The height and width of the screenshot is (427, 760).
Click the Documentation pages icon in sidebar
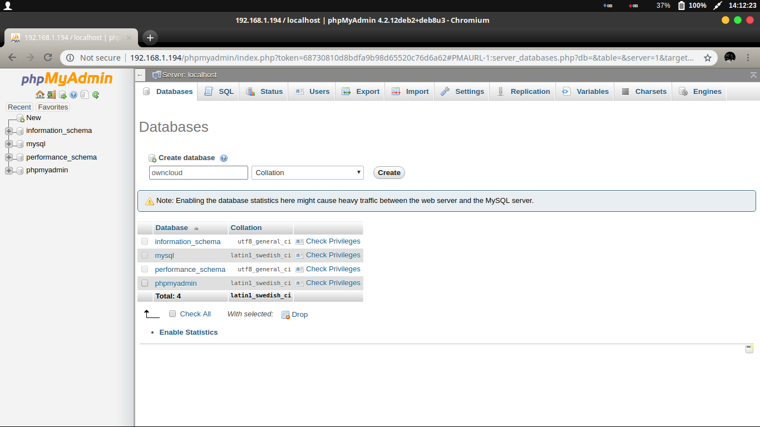[84, 95]
